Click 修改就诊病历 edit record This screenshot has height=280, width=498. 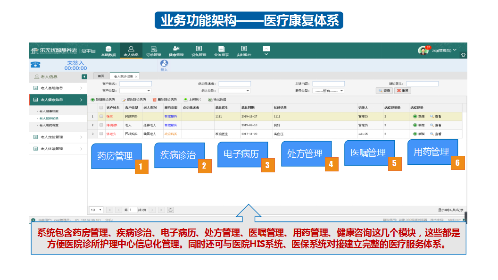tap(134, 100)
